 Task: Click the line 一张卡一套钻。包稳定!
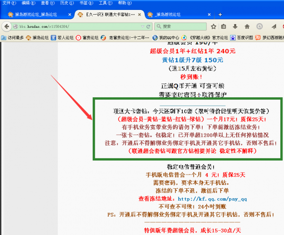(x=192, y=135)
